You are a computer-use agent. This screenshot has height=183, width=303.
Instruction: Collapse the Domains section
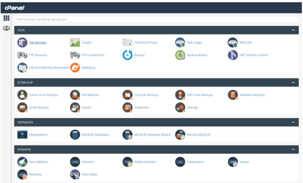[x=293, y=149]
